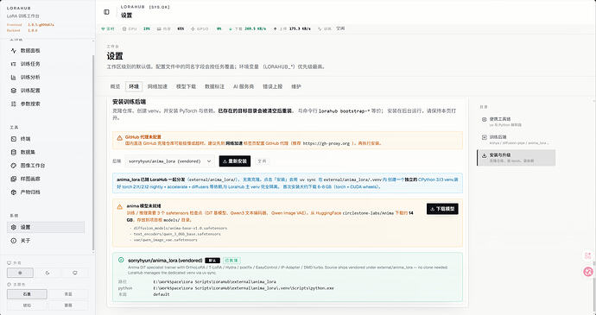596x315 pixels.
Task: Click the 训练后端 outline icon
Action: coord(485,137)
